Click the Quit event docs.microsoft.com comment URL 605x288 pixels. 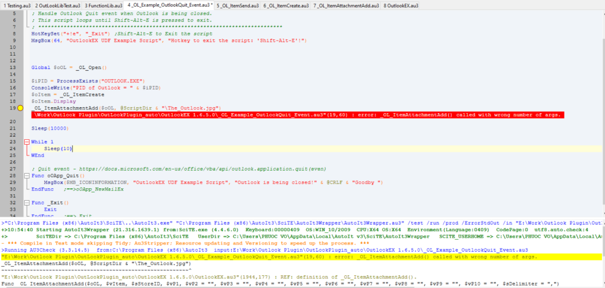(x=203, y=169)
